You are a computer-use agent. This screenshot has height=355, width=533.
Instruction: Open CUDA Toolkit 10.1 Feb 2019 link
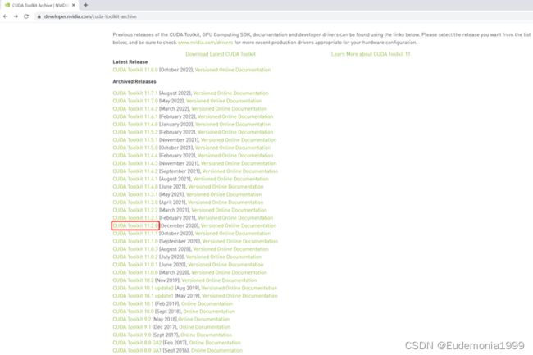click(133, 304)
